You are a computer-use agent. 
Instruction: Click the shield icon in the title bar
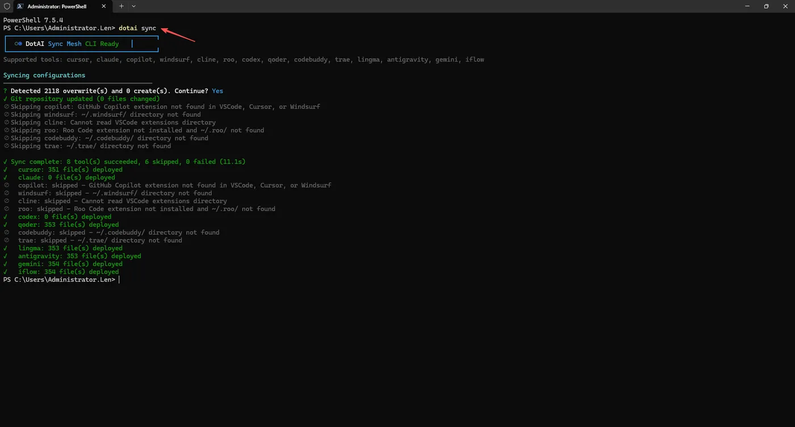point(7,6)
